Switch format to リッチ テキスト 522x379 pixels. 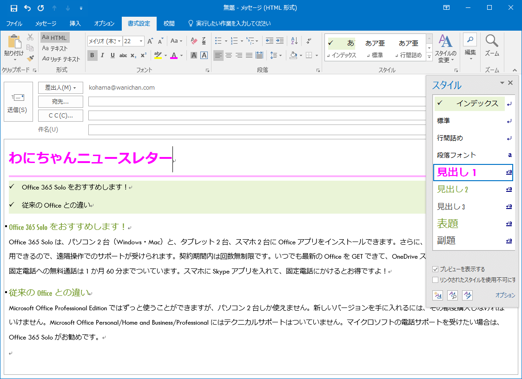[61, 59]
